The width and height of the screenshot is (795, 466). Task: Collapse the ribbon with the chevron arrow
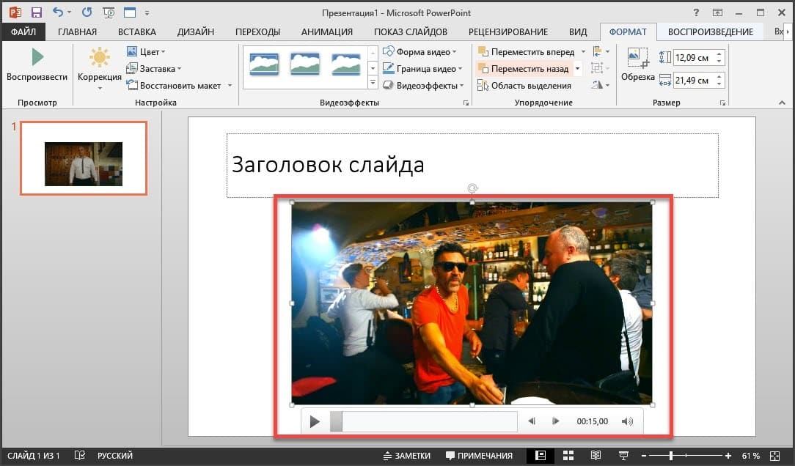[x=782, y=103]
